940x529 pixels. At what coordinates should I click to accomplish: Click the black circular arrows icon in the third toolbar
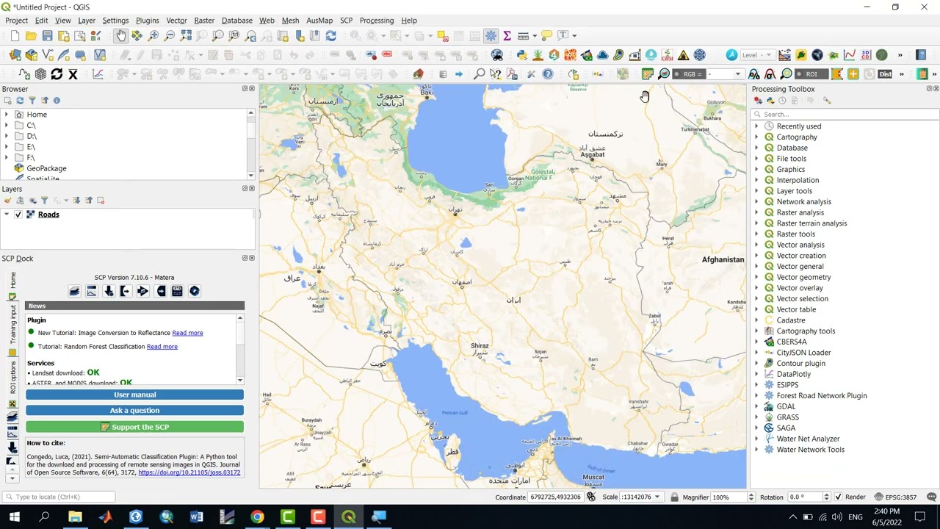click(57, 74)
